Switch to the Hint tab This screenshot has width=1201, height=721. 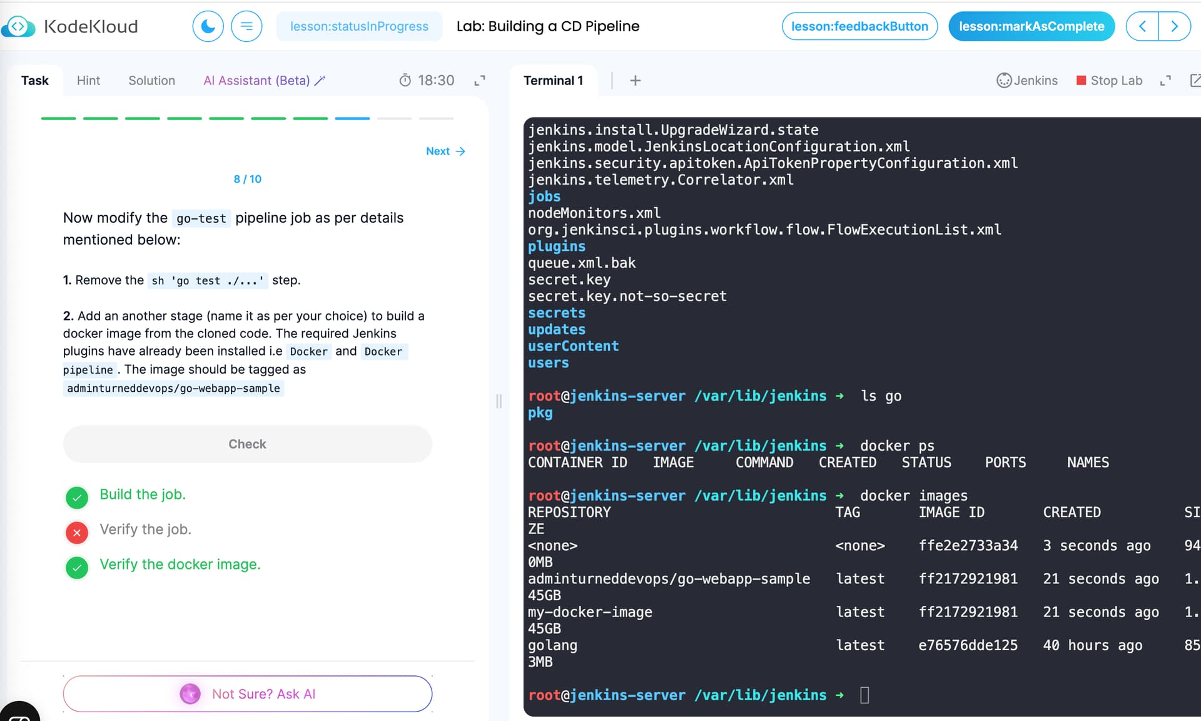pyautogui.click(x=88, y=80)
